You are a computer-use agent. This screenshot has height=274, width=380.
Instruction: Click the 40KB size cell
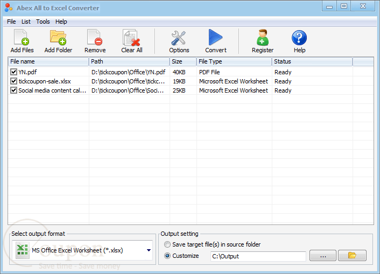[x=179, y=72]
